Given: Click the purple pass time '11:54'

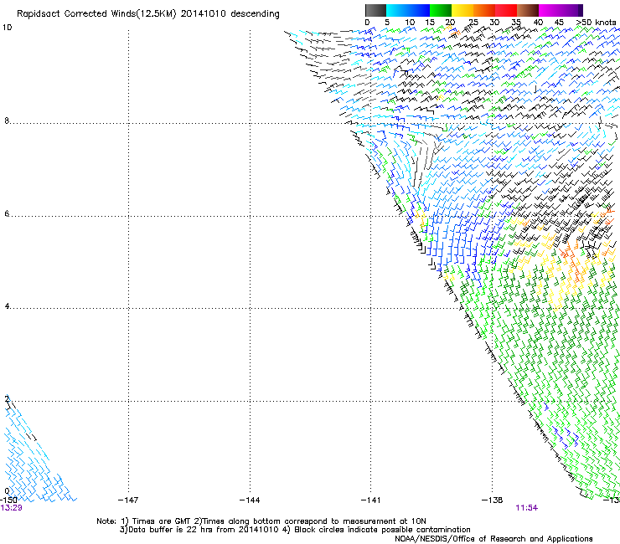Looking at the screenshot, I should 527,508.
